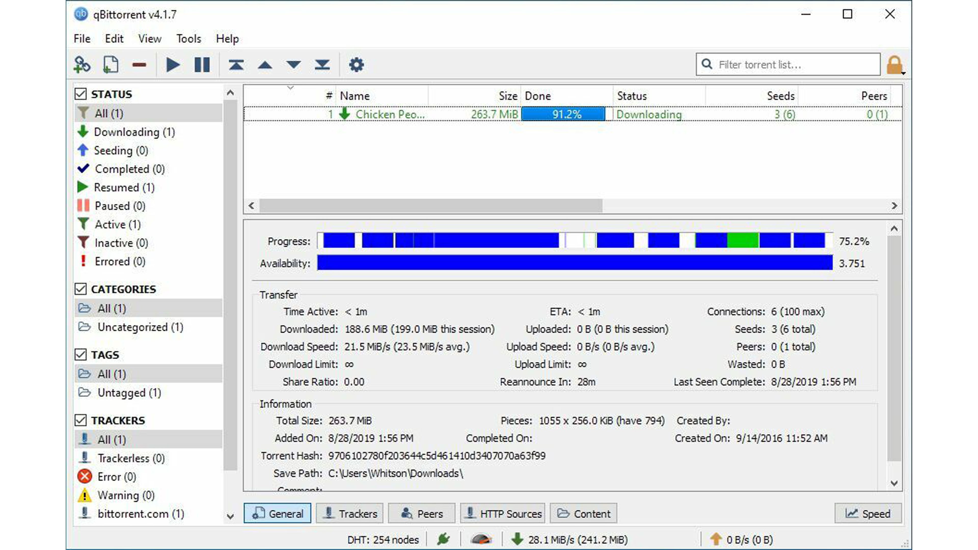Open the View menu
This screenshot has height=550, width=978.
(150, 39)
